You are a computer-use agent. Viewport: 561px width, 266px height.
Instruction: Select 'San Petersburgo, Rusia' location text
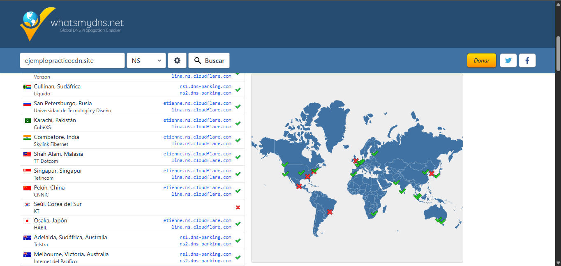63,104
